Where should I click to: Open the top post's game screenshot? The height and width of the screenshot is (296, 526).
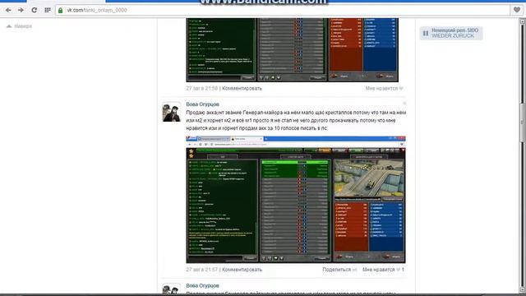point(293,49)
